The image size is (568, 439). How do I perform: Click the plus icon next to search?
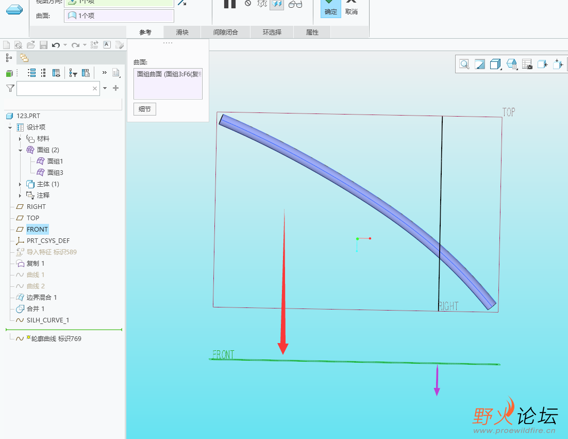click(x=115, y=88)
